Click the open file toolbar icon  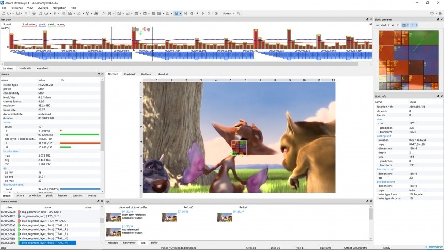3,13
